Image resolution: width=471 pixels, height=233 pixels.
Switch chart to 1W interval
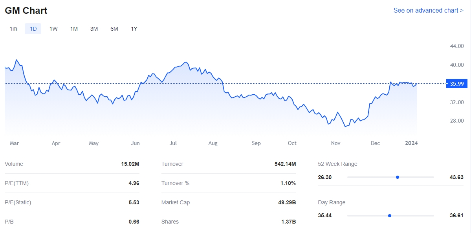coord(53,29)
